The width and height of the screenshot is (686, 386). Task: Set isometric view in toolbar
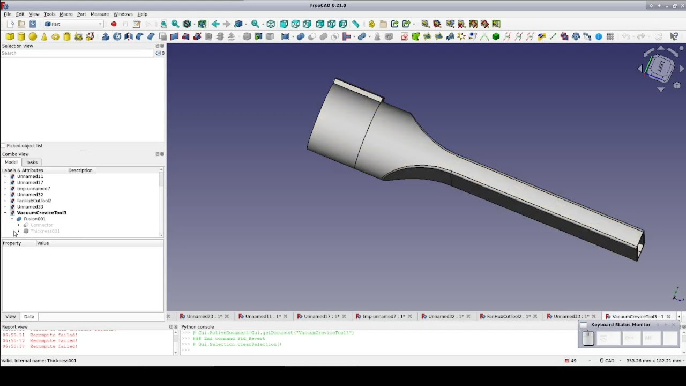[271, 24]
